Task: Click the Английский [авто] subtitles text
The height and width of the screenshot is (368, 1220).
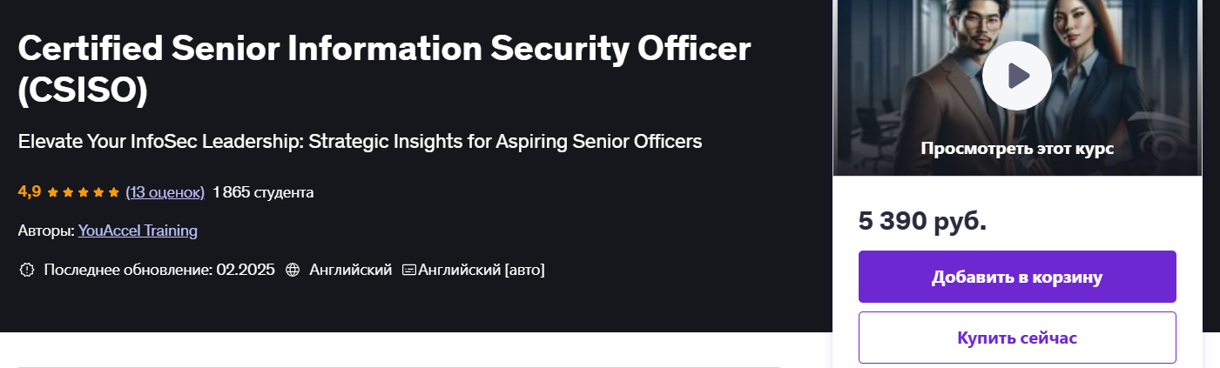Action: [482, 270]
